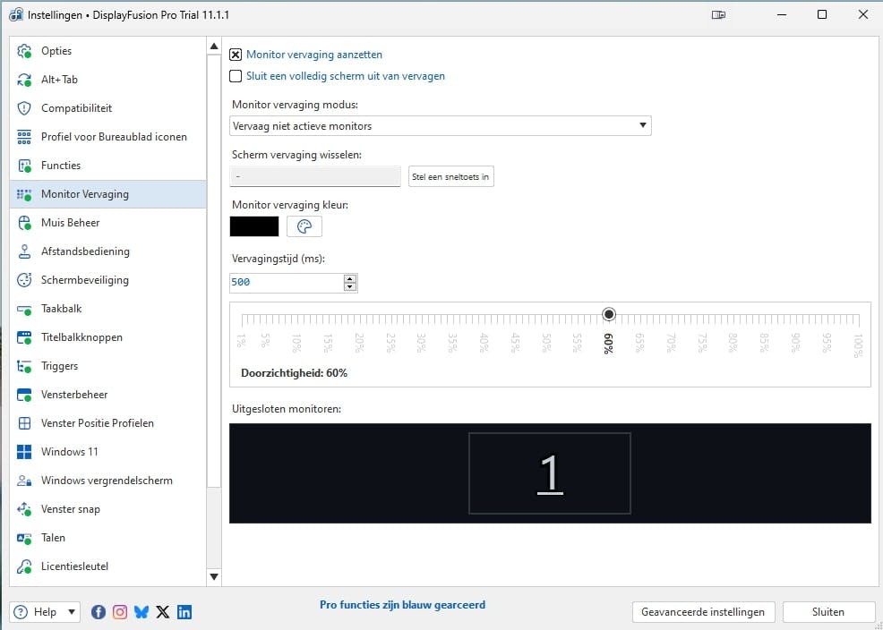The width and height of the screenshot is (883, 630).
Task: Click the sidebar scroll down arrow
Action: coord(214,576)
